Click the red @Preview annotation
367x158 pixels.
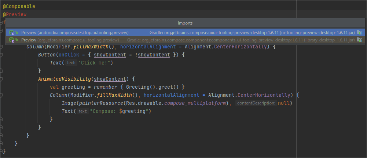click(15, 14)
